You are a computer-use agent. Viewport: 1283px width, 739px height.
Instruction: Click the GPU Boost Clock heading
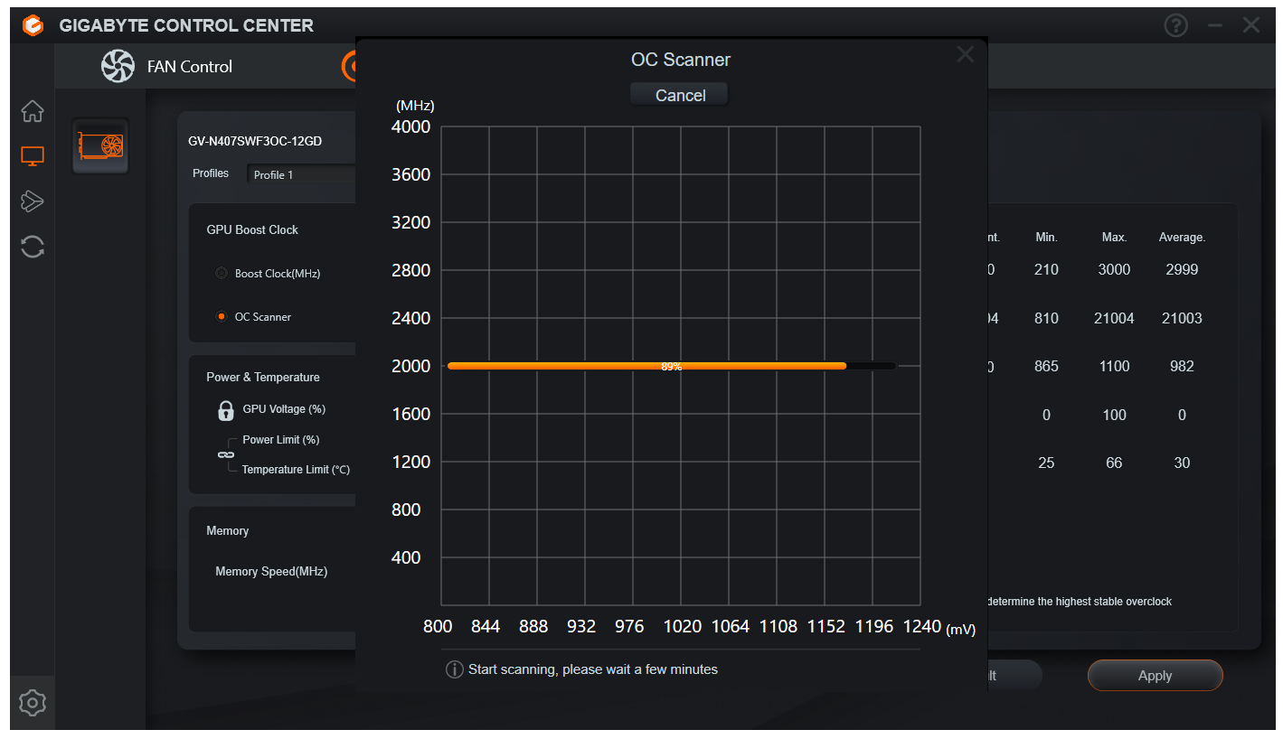(252, 230)
